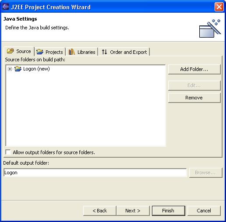
Task: Click the Eclipse icon in title bar
Action: (x=6, y=7)
